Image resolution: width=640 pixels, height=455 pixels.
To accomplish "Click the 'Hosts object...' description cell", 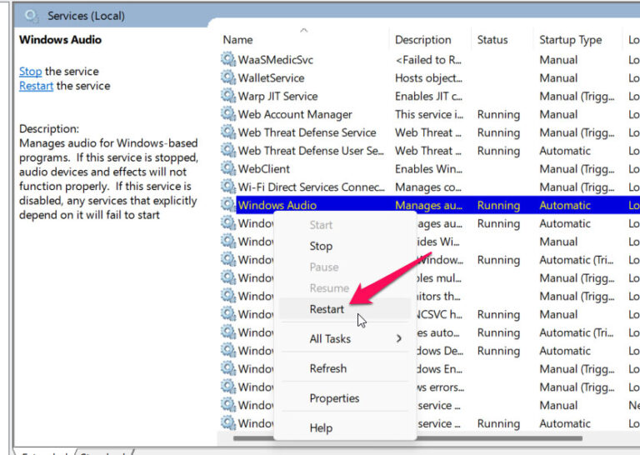I will pyautogui.click(x=428, y=78).
